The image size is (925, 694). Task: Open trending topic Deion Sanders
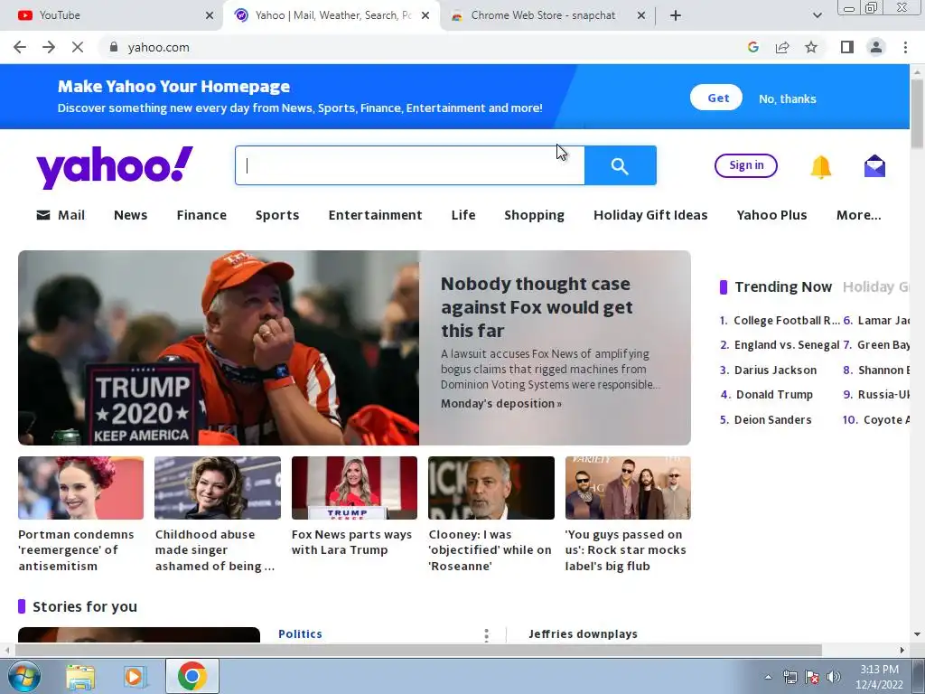773,419
